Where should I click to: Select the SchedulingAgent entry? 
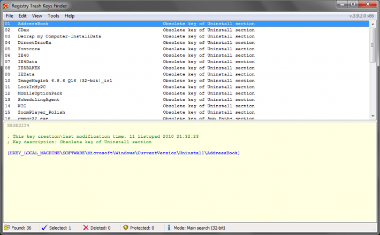pyautogui.click(x=187, y=100)
